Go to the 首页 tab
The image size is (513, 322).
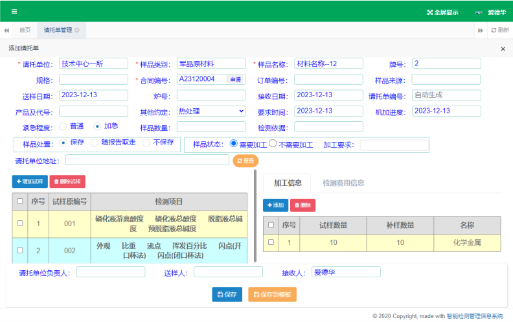coord(25,30)
